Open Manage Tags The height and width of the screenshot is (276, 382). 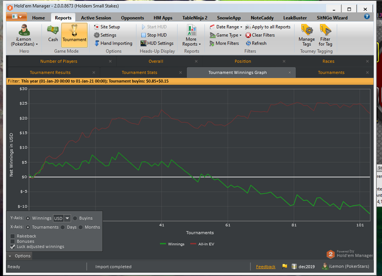coord(307,35)
